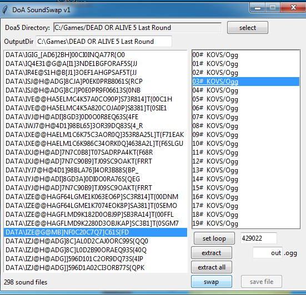Select file ending in 3B88S{BP_
Screen dimensions: 306x295
click(96, 170)
